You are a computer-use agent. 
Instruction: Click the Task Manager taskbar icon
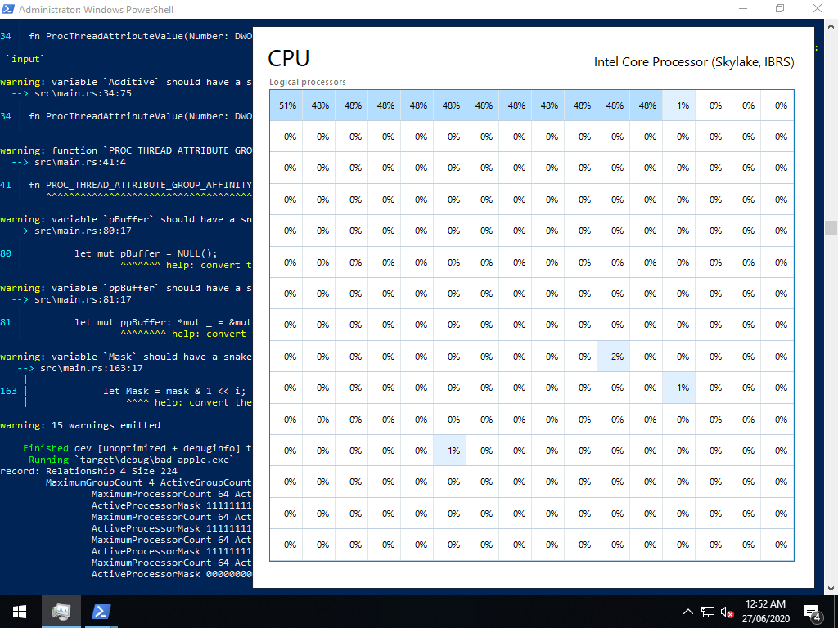pyautogui.click(x=61, y=611)
